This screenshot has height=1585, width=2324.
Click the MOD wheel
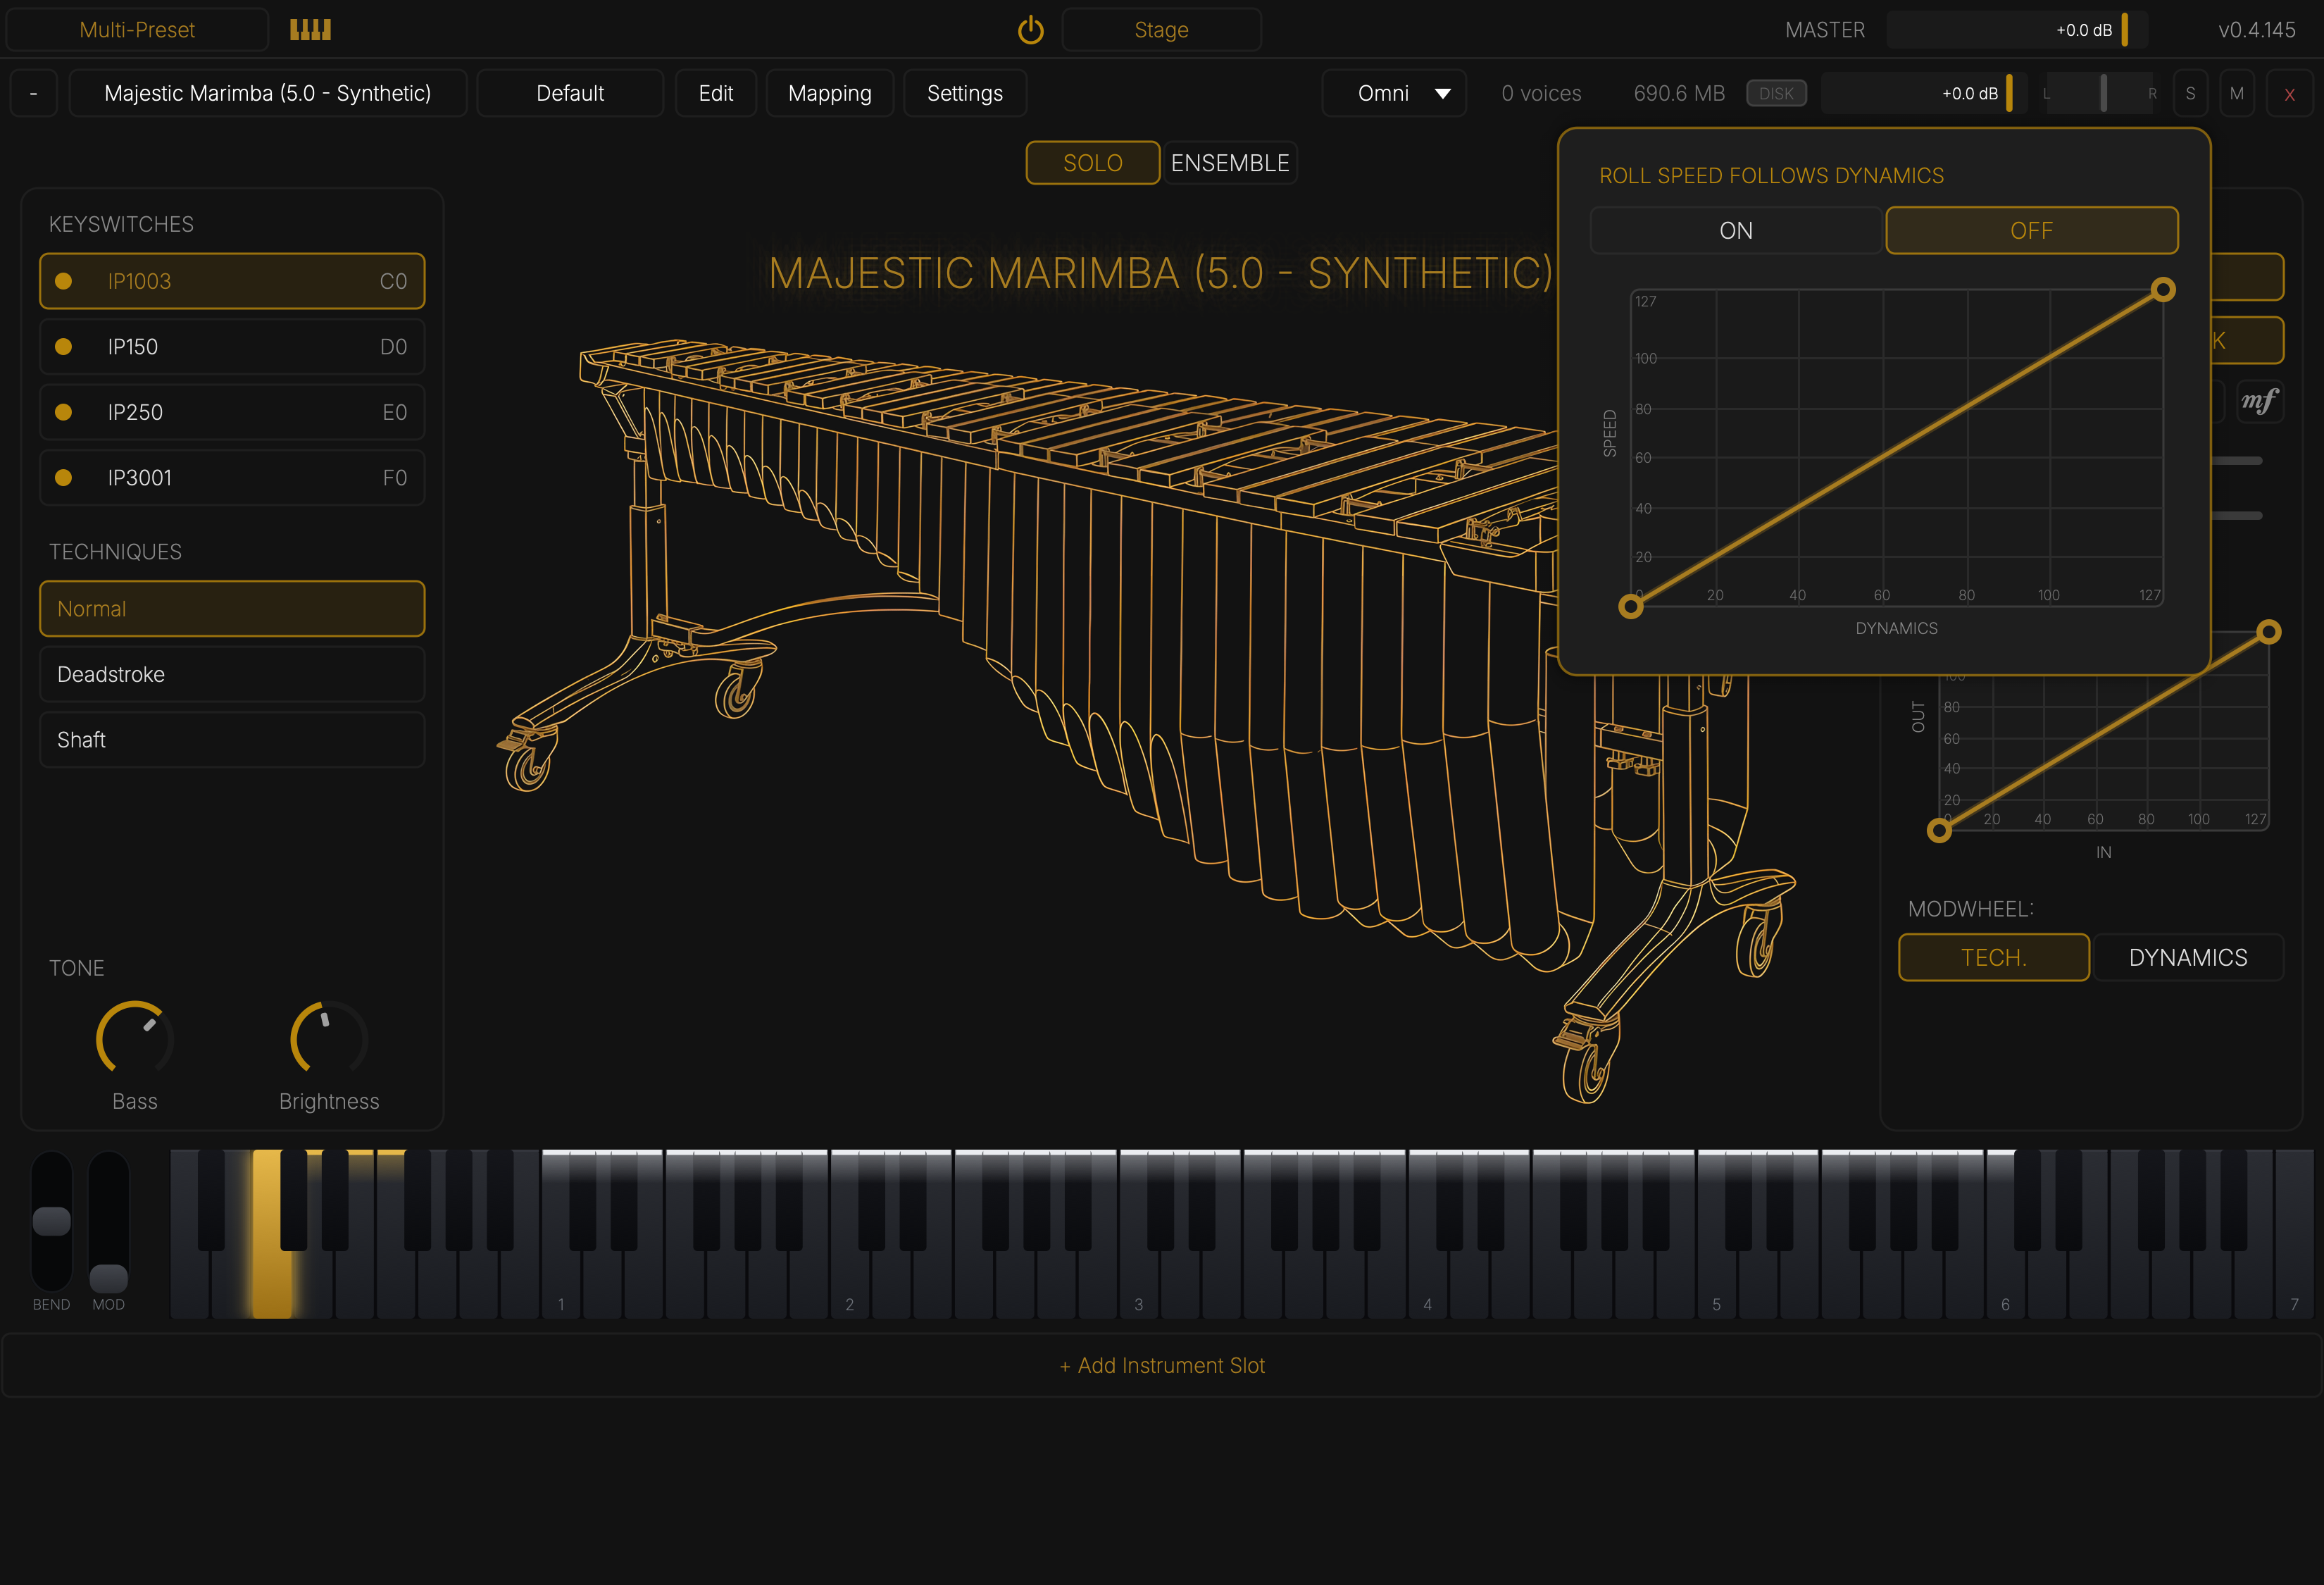click(x=109, y=1222)
